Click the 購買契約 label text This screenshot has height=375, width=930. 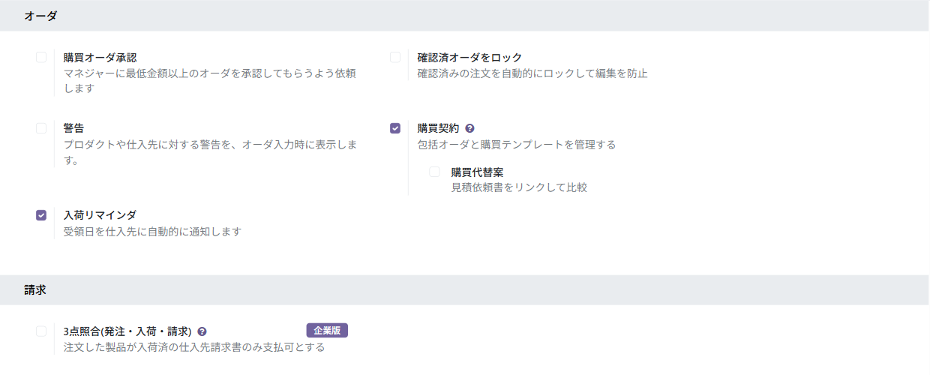pyautogui.click(x=438, y=128)
